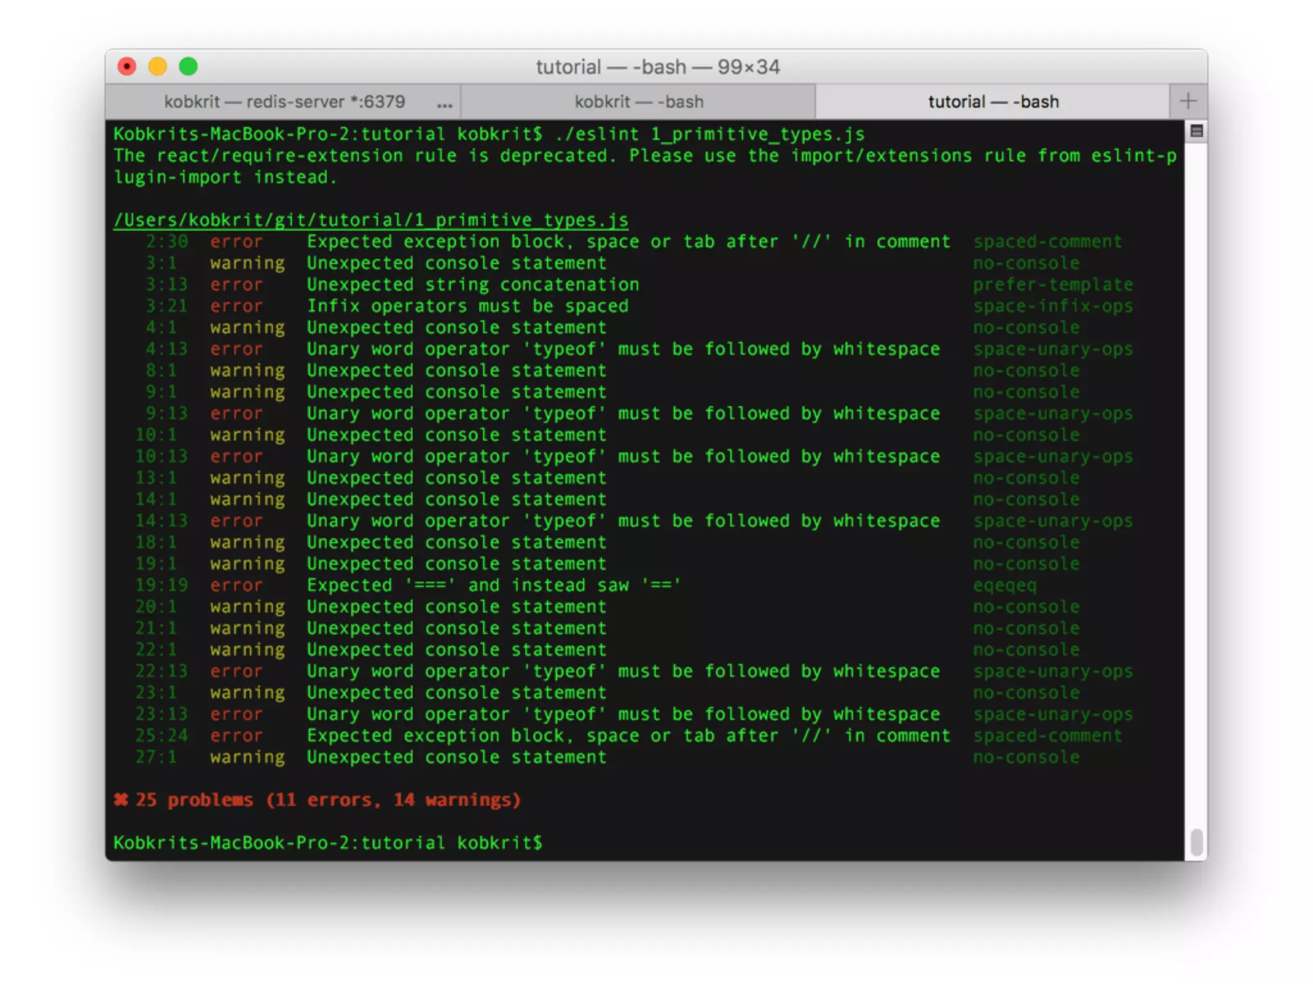Image resolution: width=1313 pixels, height=984 pixels.
Task: Click the 'eqeqeq' rule name
Action: (x=1005, y=586)
